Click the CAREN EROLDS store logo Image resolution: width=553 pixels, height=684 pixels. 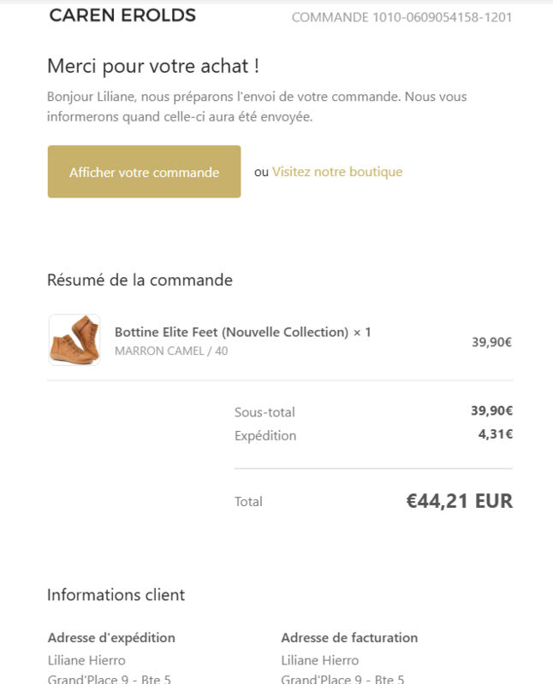122,15
